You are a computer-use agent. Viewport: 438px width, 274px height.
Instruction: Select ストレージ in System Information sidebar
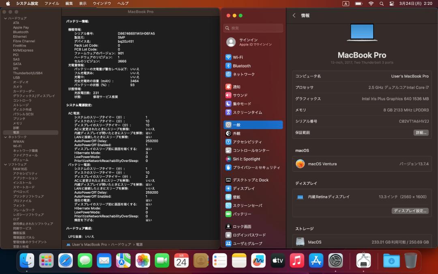point(21,105)
